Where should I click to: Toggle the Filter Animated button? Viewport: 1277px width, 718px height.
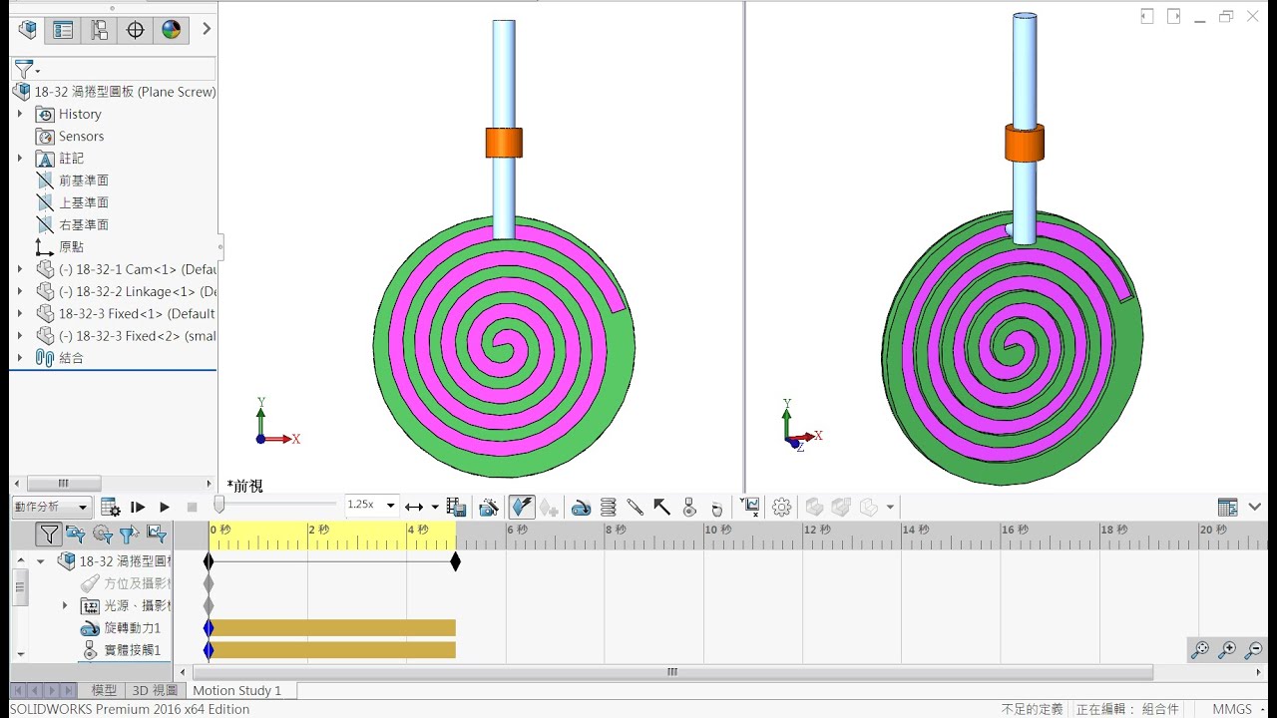pyautogui.click(x=75, y=535)
